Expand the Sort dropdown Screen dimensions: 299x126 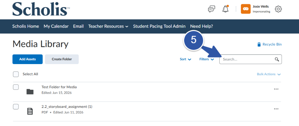pos(185,59)
